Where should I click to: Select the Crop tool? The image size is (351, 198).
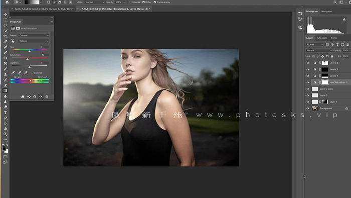point(6,36)
